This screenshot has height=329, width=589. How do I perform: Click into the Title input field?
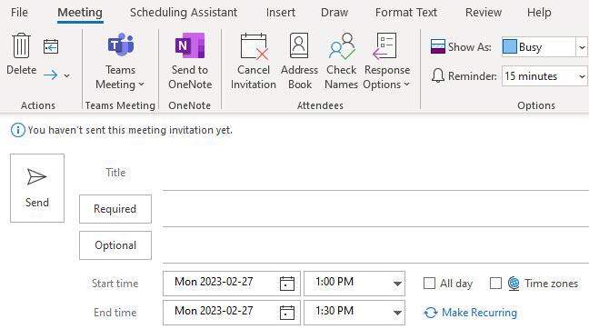[375, 174]
